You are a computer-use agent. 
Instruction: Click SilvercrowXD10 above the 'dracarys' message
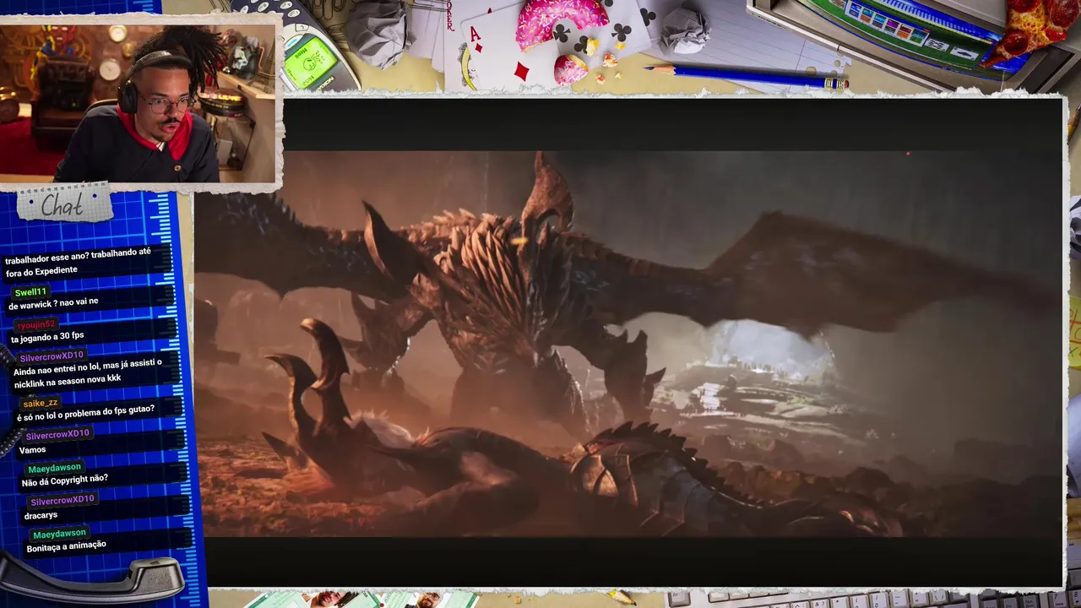(x=62, y=501)
